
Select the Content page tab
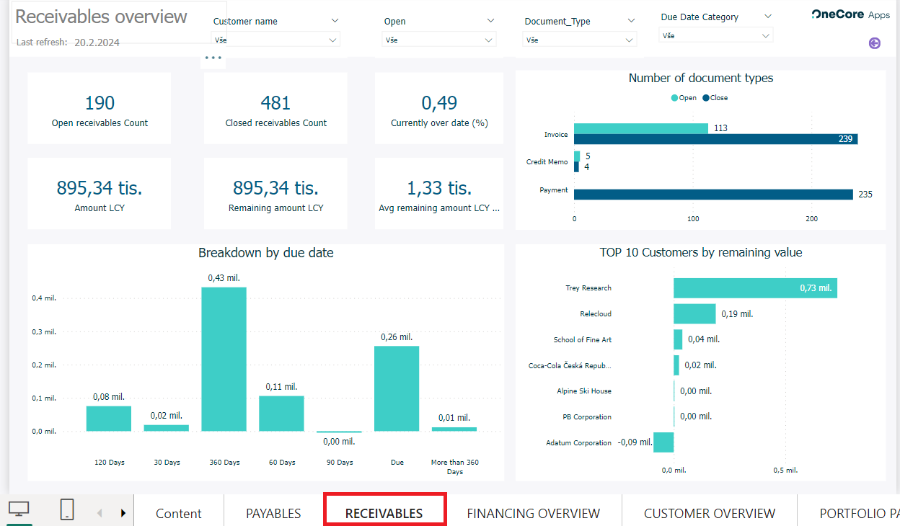178,514
